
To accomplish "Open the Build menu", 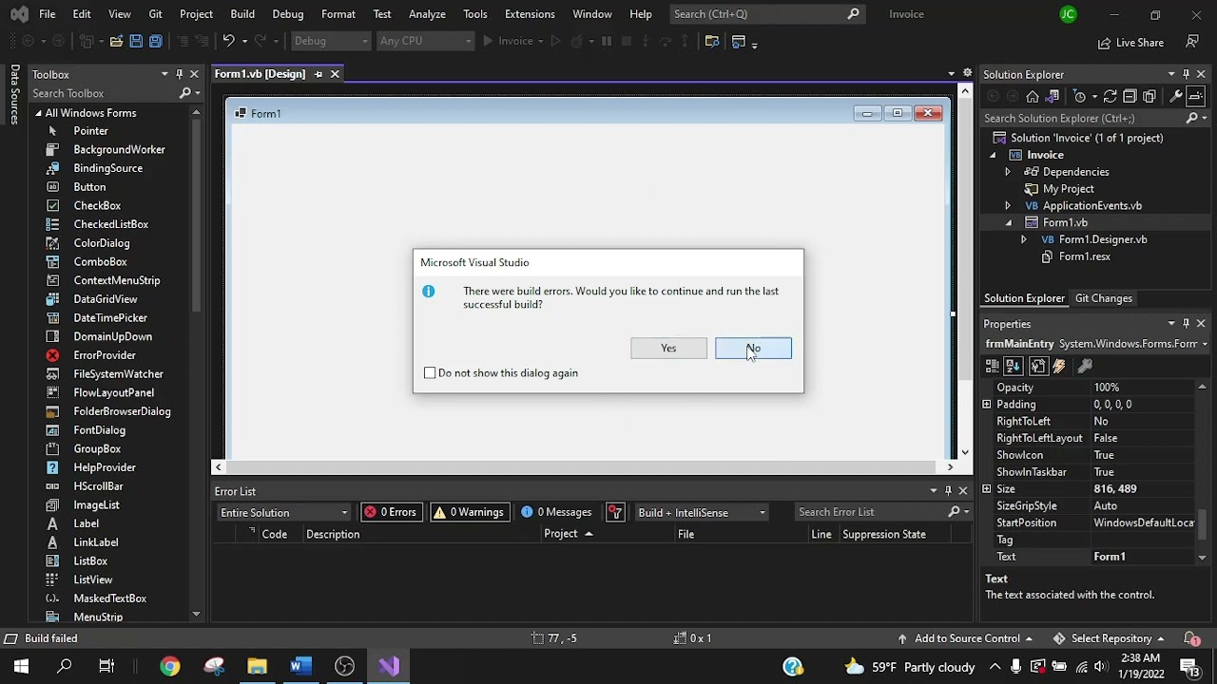I will pos(242,14).
